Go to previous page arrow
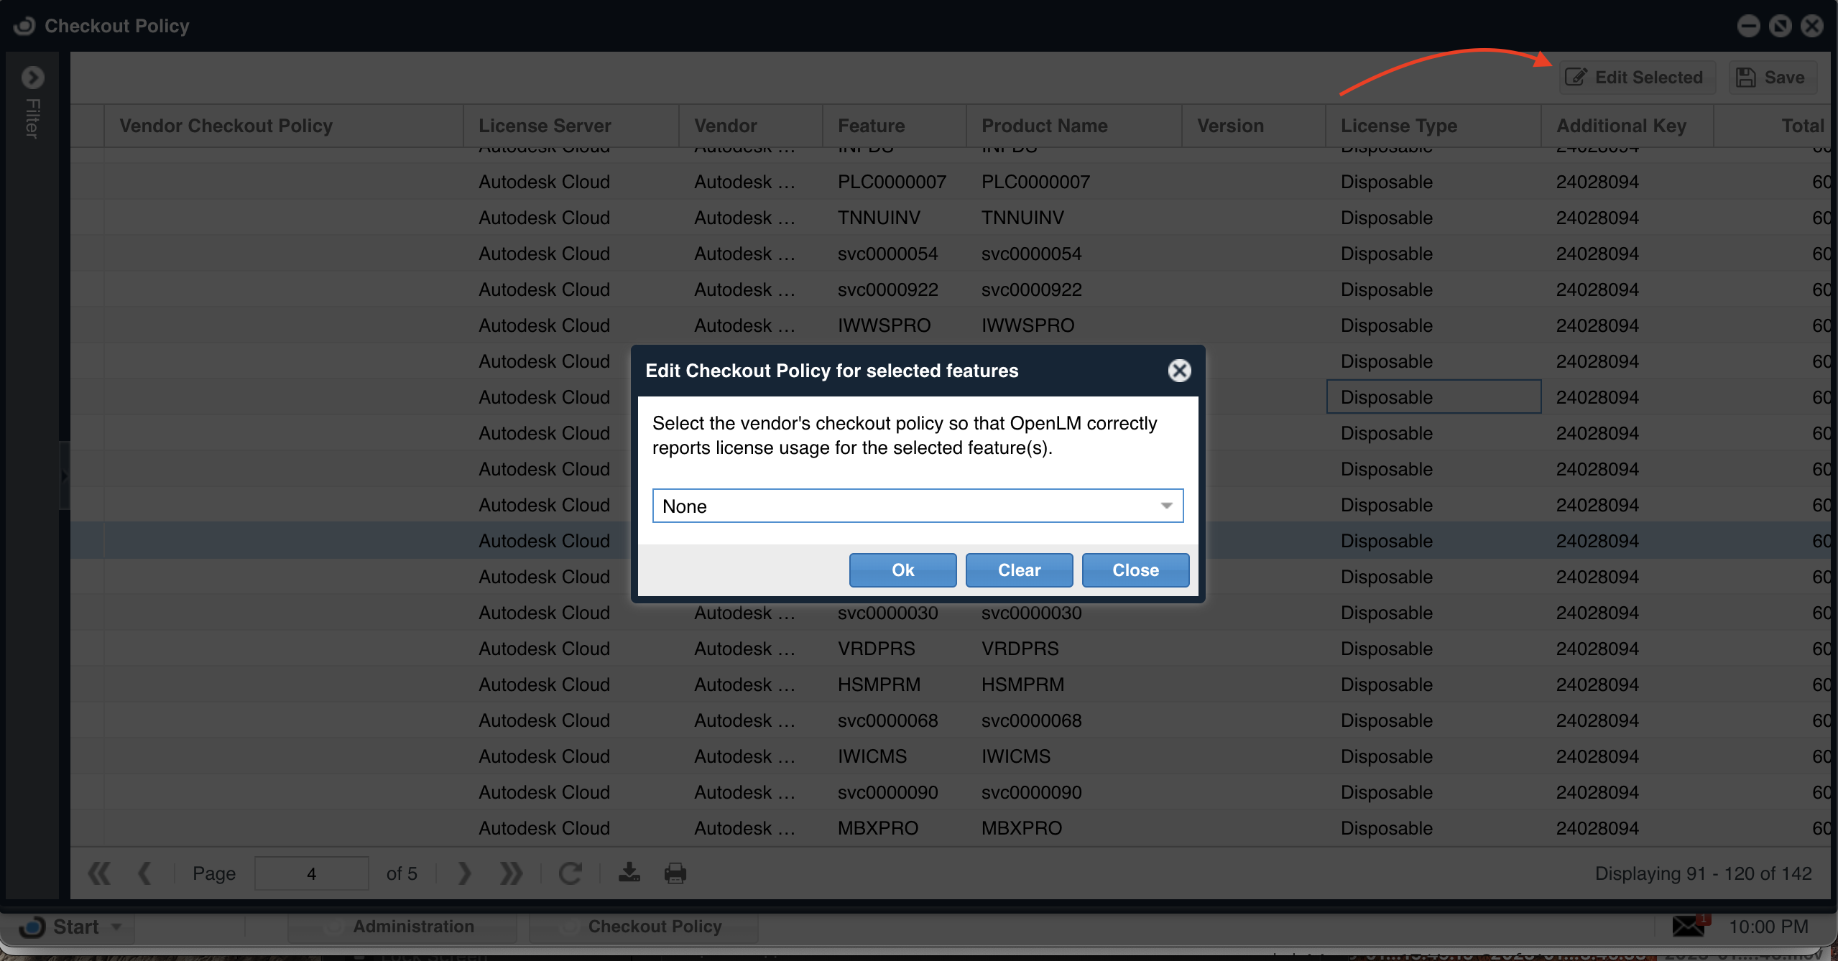The height and width of the screenshot is (961, 1838). coord(145,873)
